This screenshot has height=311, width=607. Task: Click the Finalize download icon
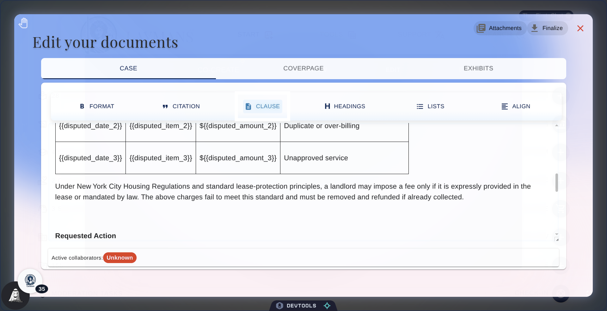[535, 28]
